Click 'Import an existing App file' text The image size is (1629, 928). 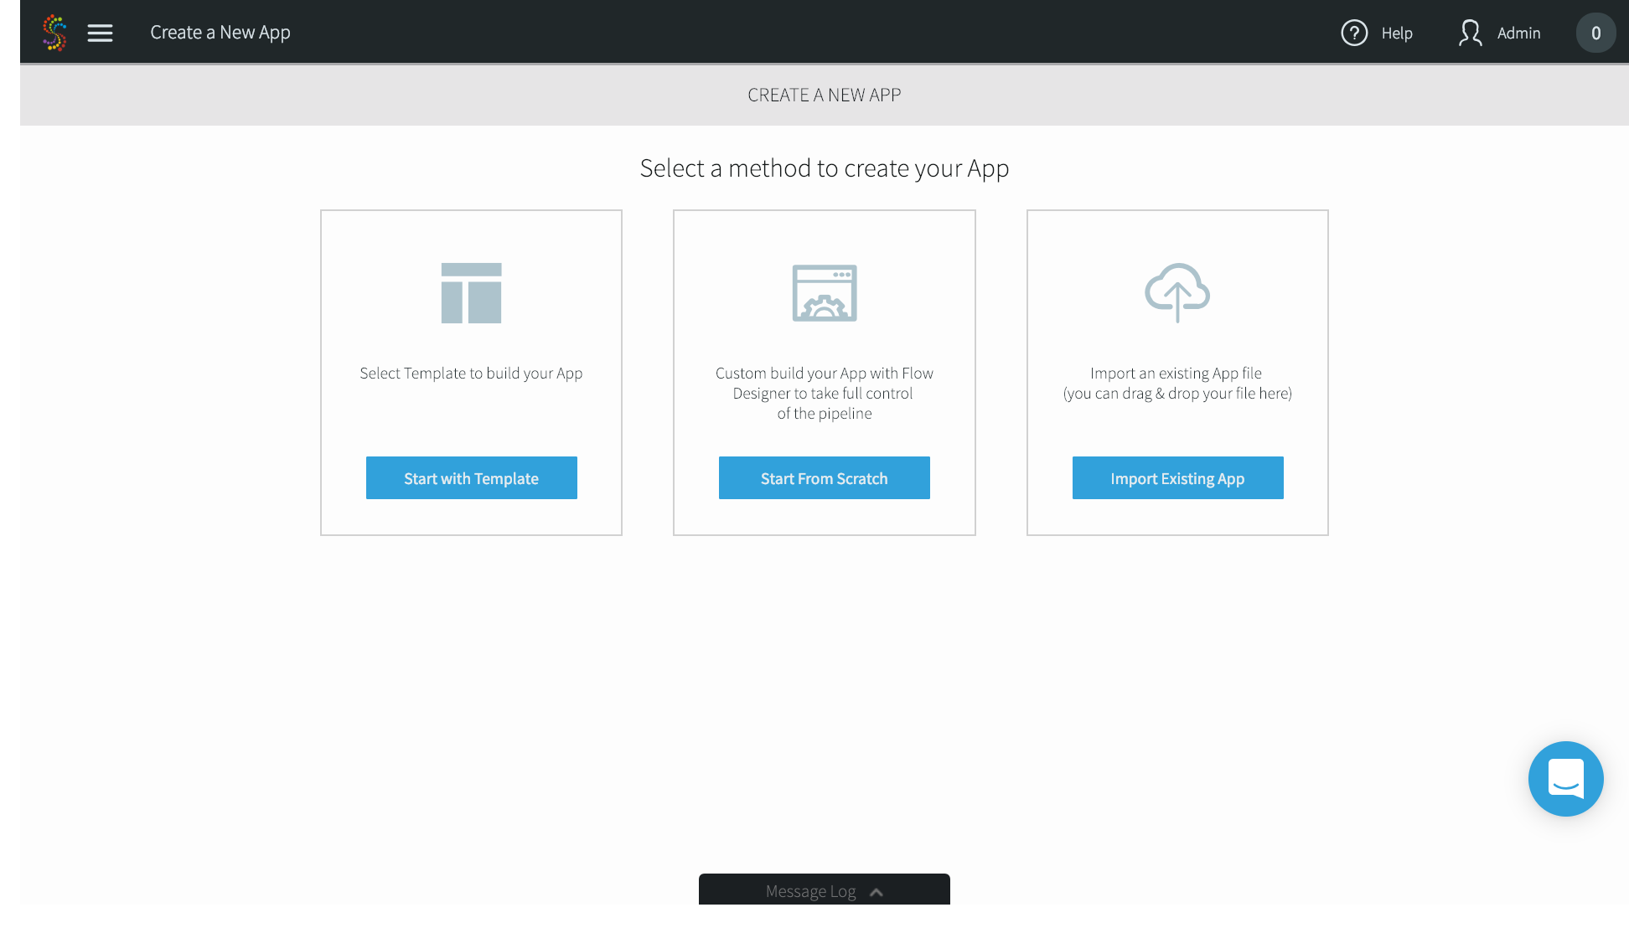pos(1176,374)
